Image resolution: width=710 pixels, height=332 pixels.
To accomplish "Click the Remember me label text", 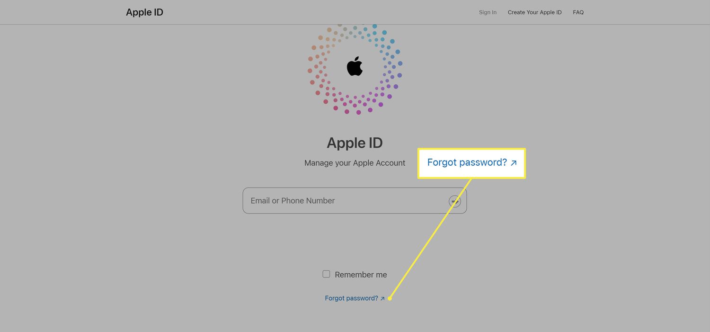I will [361, 275].
